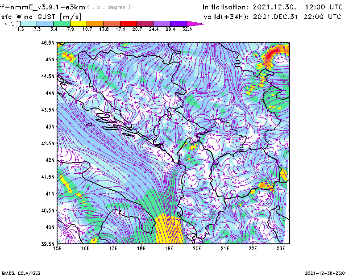Click the 17E longitude label
The height and width of the screenshot is (276, 357).
(113, 248)
